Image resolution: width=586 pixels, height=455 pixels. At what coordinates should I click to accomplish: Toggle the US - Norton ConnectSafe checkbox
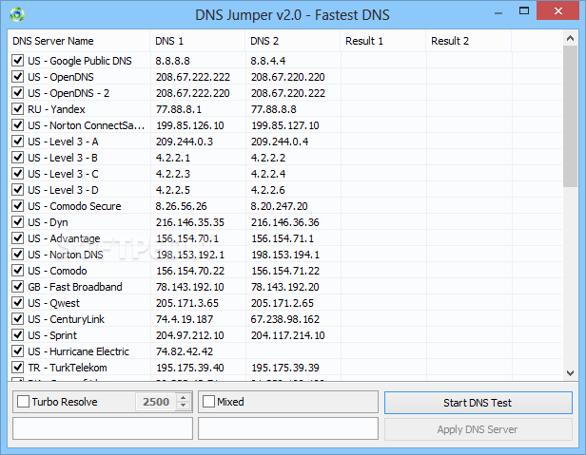(x=17, y=125)
